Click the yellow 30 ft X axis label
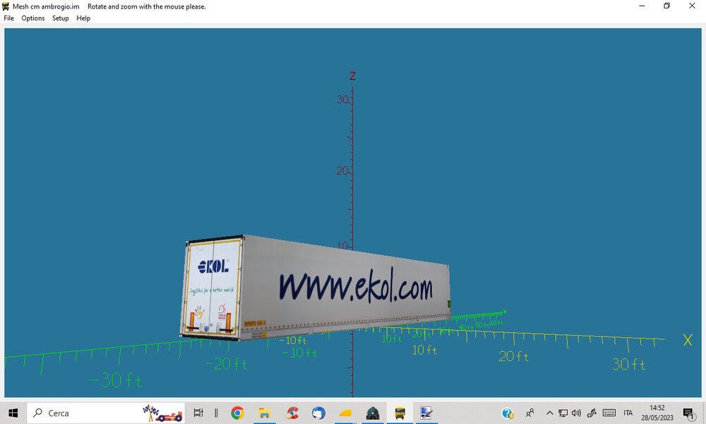Viewport: 706px width, 424px height. (629, 364)
